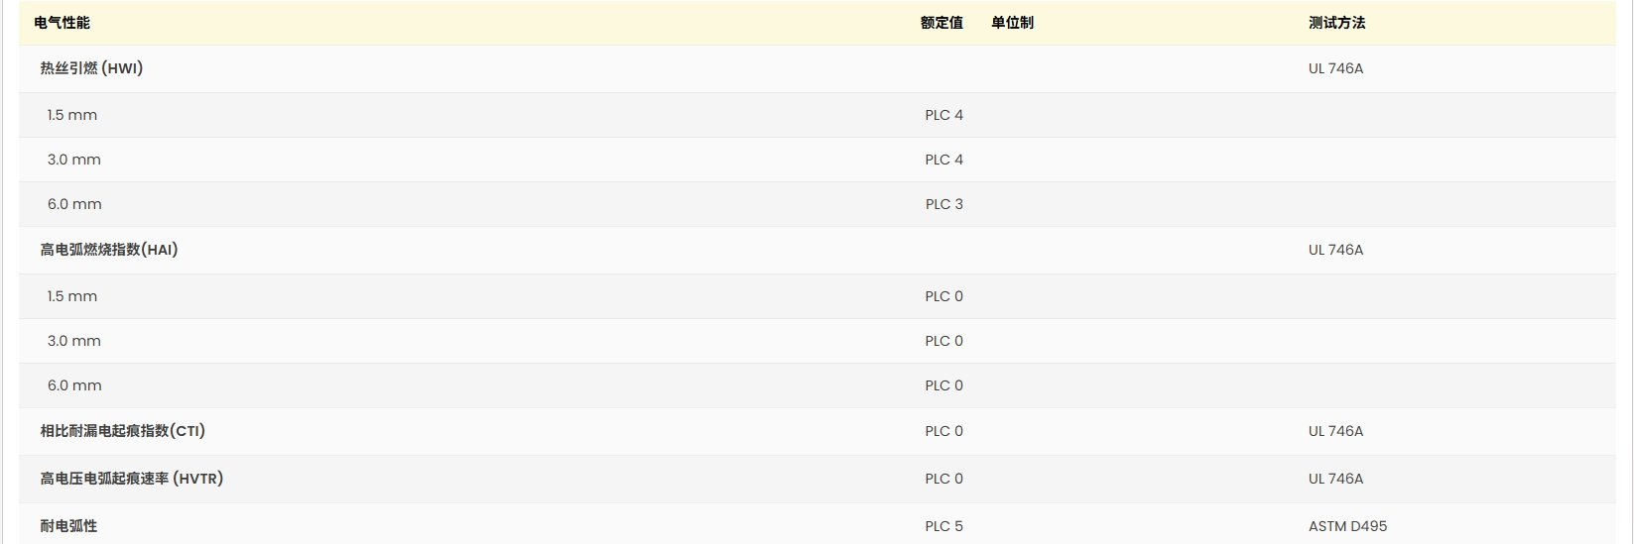Click PLC 0 value for HAI 3.0 mm
Viewport: 1634px width, 544px height.
point(943,341)
